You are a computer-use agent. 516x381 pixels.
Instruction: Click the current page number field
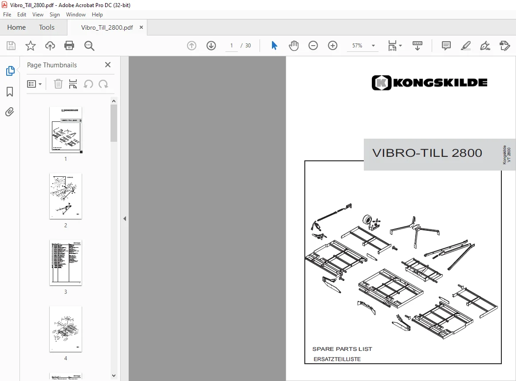coord(231,46)
